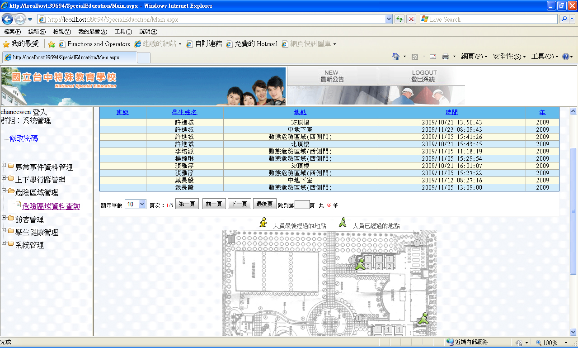The width and height of the screenshot is (578, 348).
Task: Expand the 學生健康管理 tree node
Action: (4, 230)
